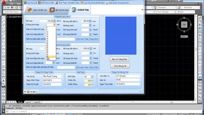Open the WCS dropdown under ViewCube
Screen dimensions: 204x115
tap(184, 36)
